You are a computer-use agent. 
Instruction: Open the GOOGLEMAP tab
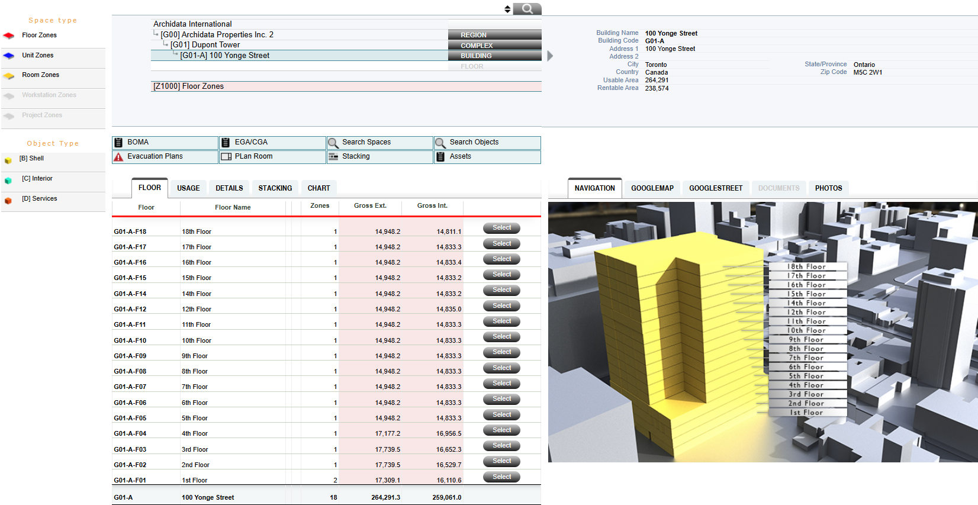pos(652,188)
